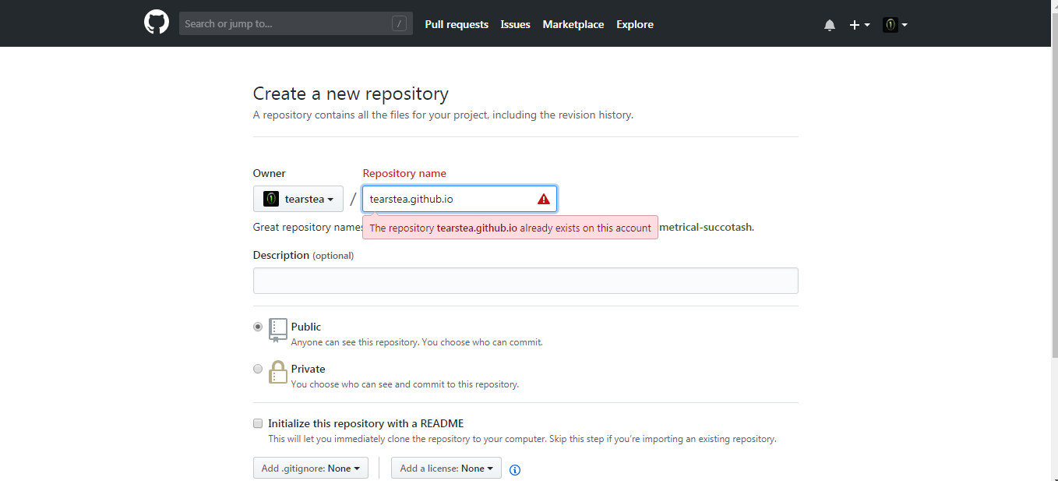
Task: Click the Create a new repository heading
Action: click(x=351, y=94)
